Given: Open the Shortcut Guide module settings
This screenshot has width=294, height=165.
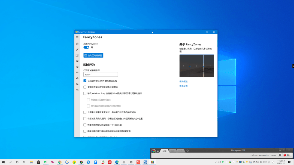Looking at the screenshot, I should [77, 90].
